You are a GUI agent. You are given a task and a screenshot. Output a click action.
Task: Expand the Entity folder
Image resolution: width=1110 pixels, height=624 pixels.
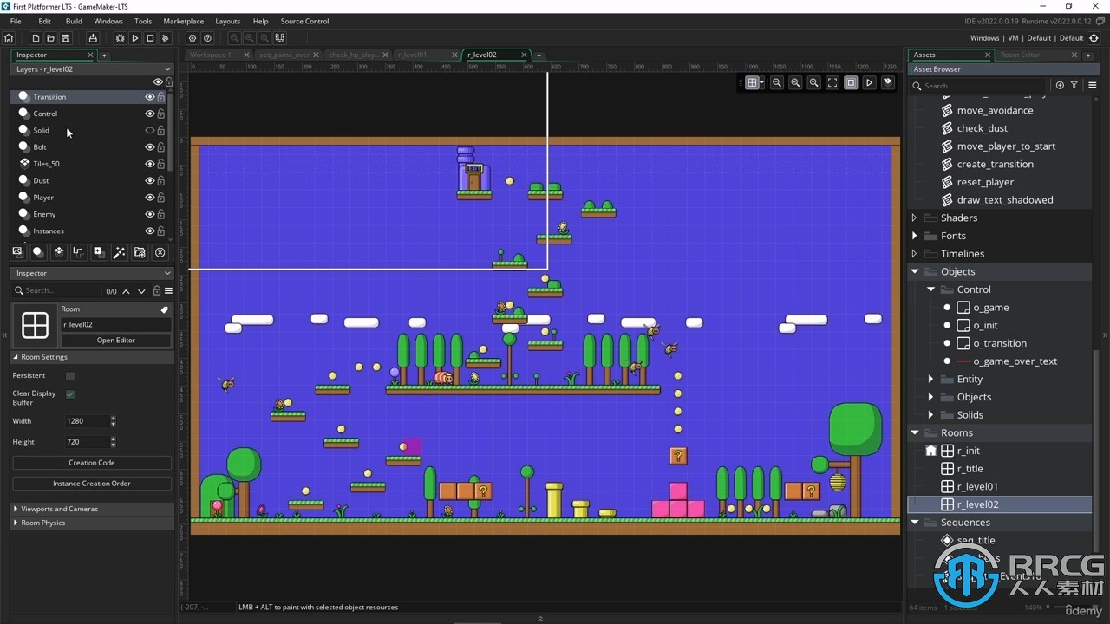(x=930, y=379)
